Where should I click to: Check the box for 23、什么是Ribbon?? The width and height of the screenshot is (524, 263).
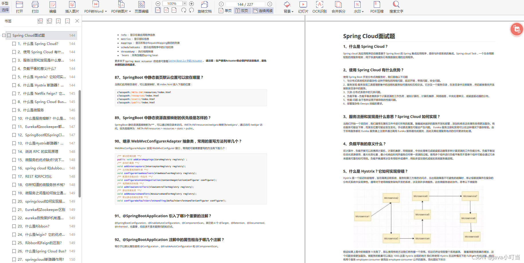[14, 226]
